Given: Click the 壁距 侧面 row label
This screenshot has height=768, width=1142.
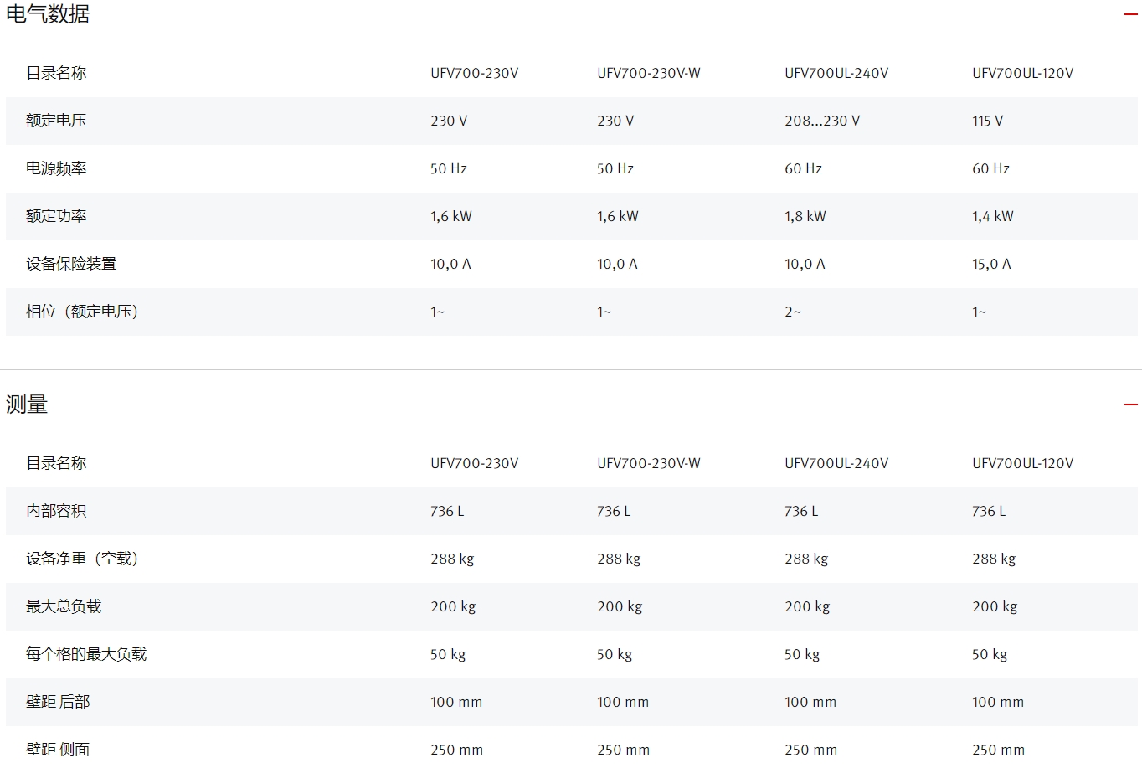Looking at the screenshot, I should click(58, 750).
